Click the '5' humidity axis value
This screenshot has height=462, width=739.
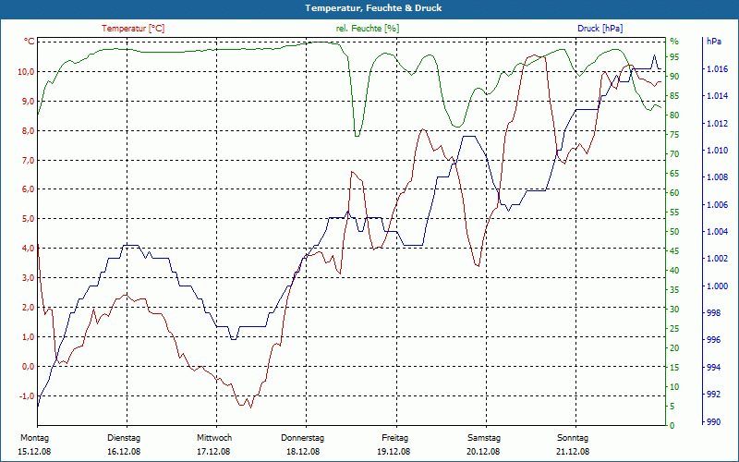point(672,406)
